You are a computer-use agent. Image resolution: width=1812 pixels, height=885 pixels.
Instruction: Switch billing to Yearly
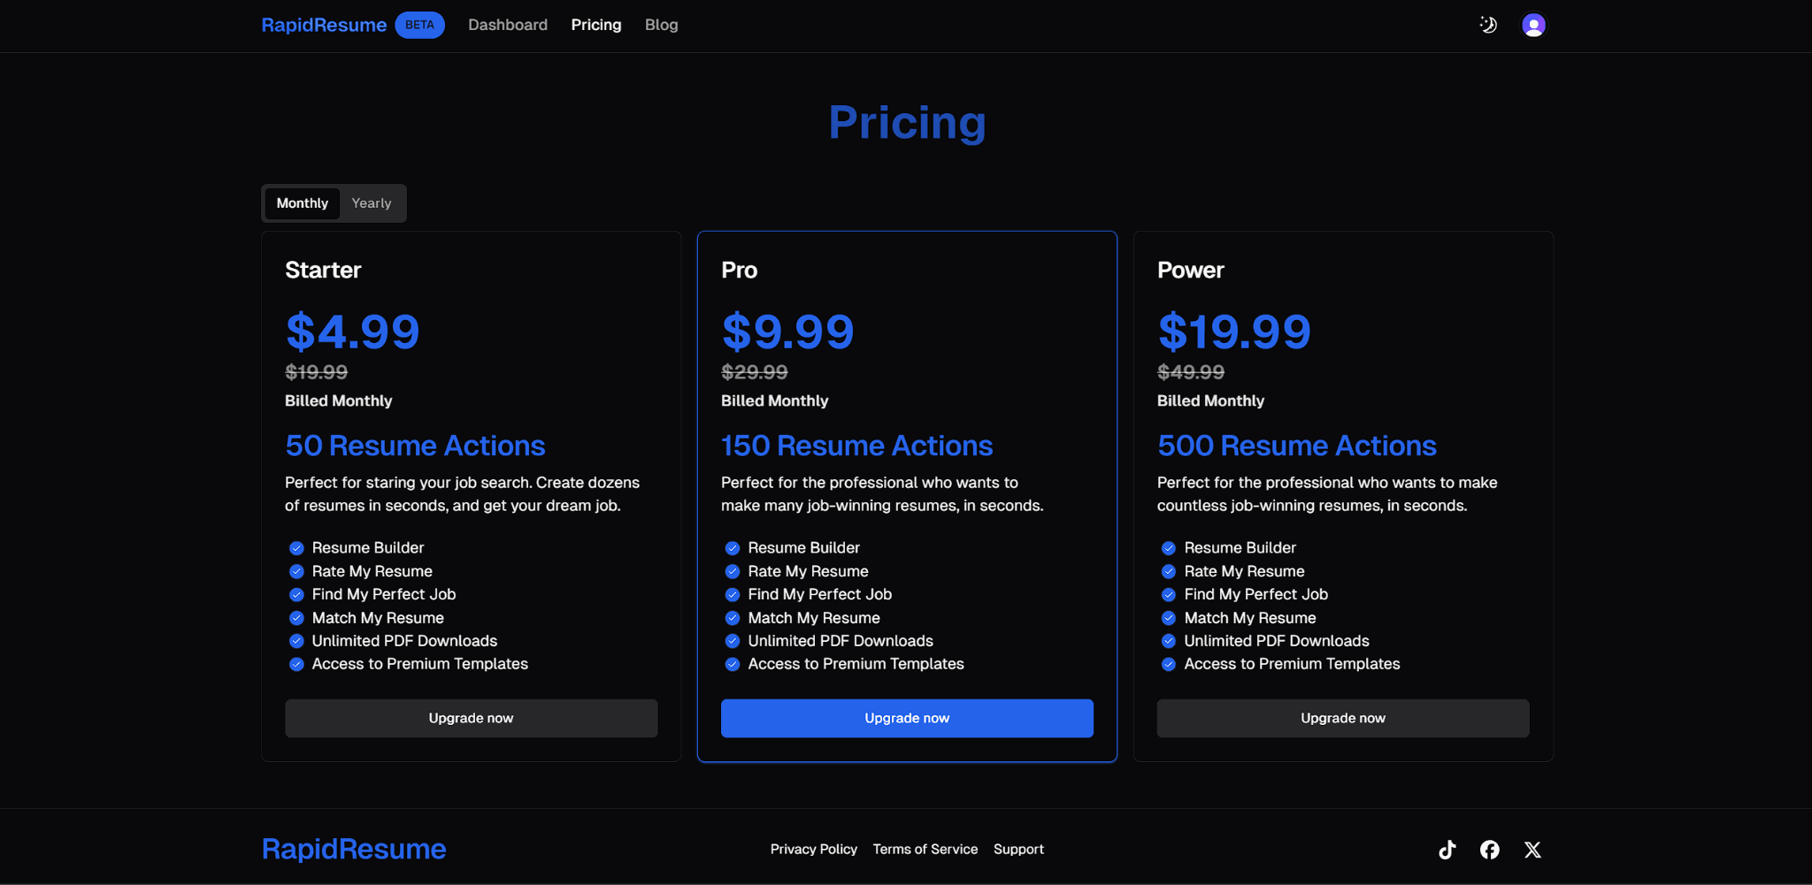coord(371,203)
